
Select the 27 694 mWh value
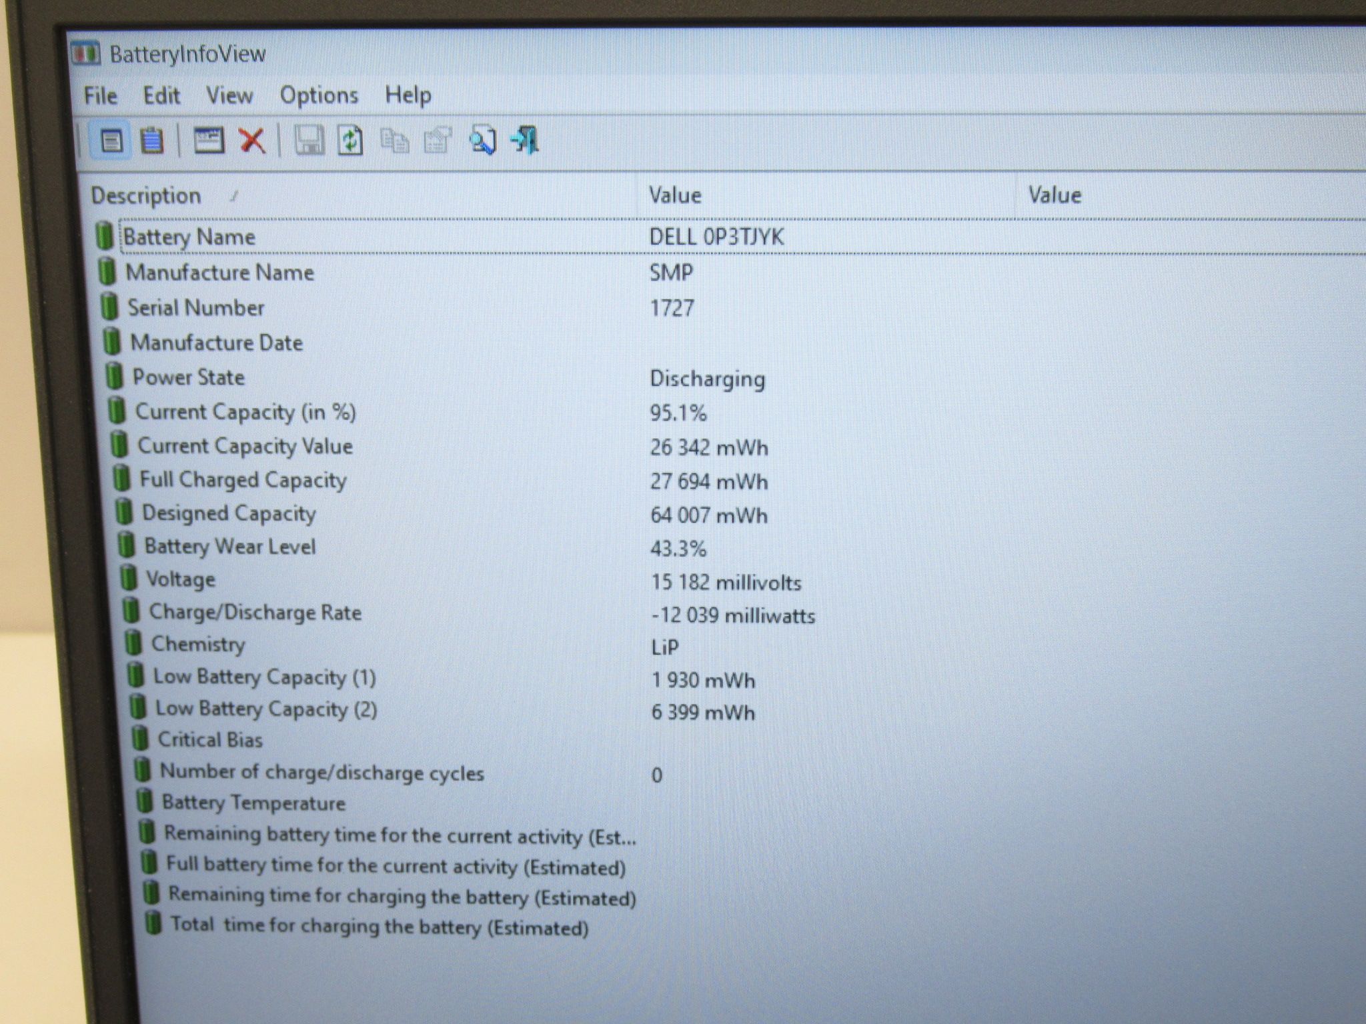coord(709,481)
